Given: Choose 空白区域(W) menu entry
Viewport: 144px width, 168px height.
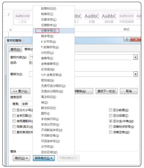Looking at the screenshot, I should (x=54, y=152).
